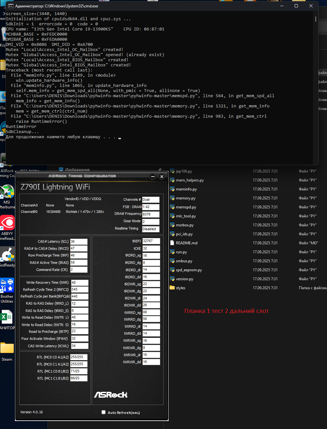Click the jep106.py file icon
The width and height of the screenshot is (327, 429).
click(172, 171)
